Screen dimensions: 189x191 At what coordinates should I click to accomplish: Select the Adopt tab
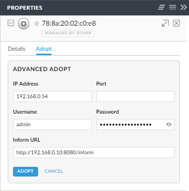[44, 49]
